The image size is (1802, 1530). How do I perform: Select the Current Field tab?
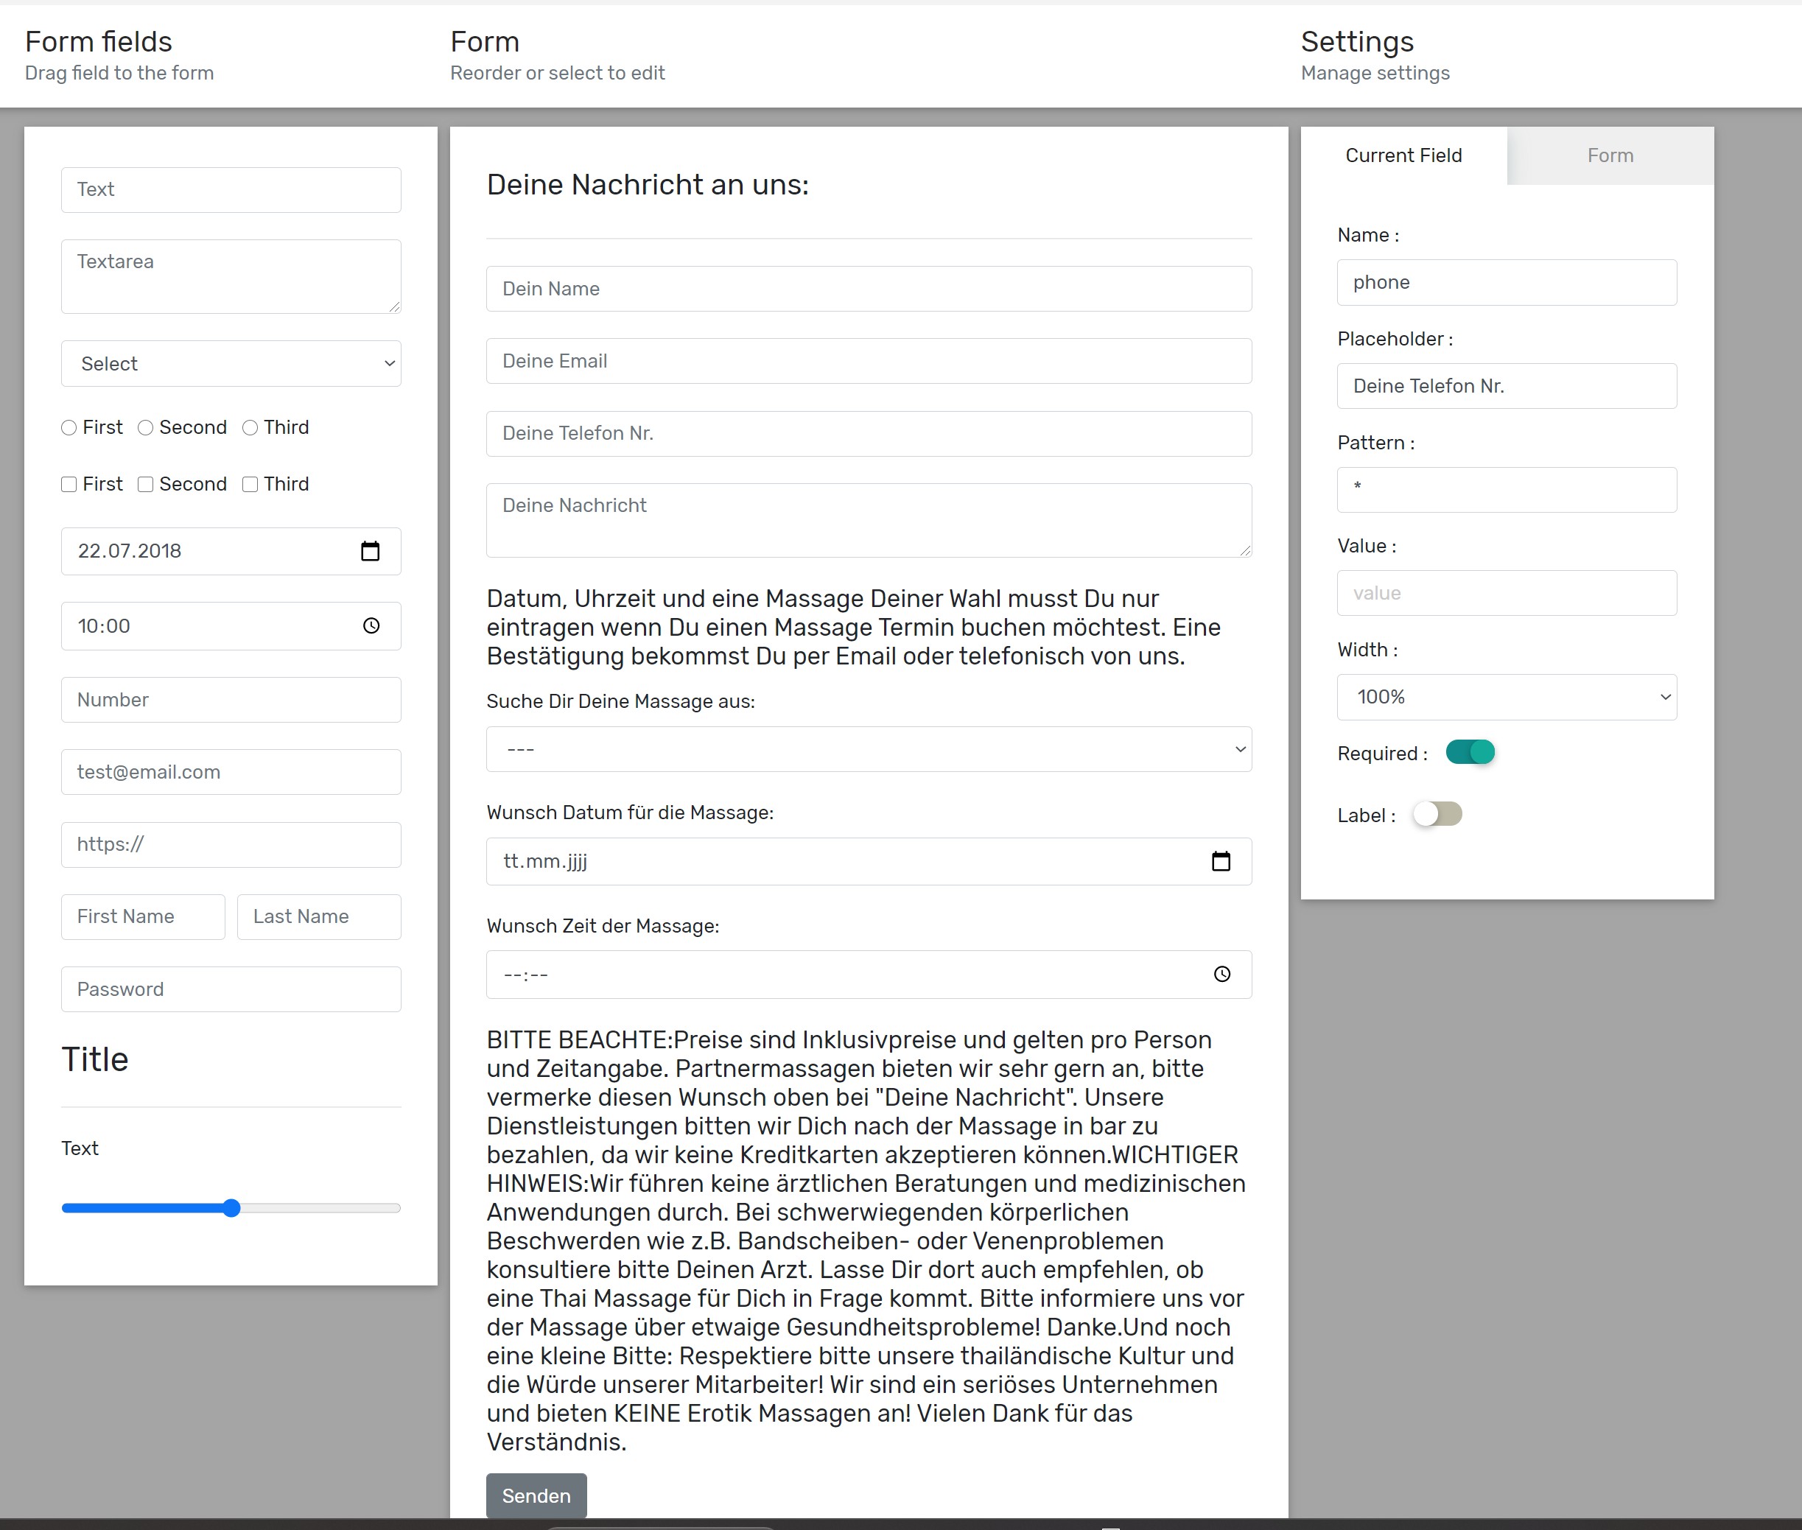(1403, 156)
